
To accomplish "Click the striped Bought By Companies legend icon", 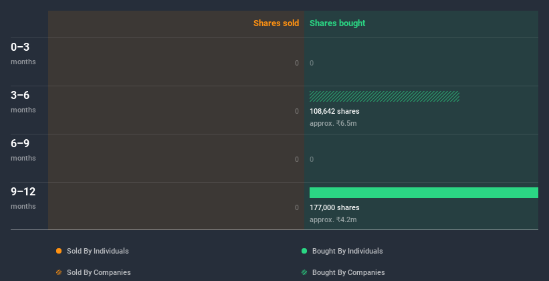I will tap(304, 272).
